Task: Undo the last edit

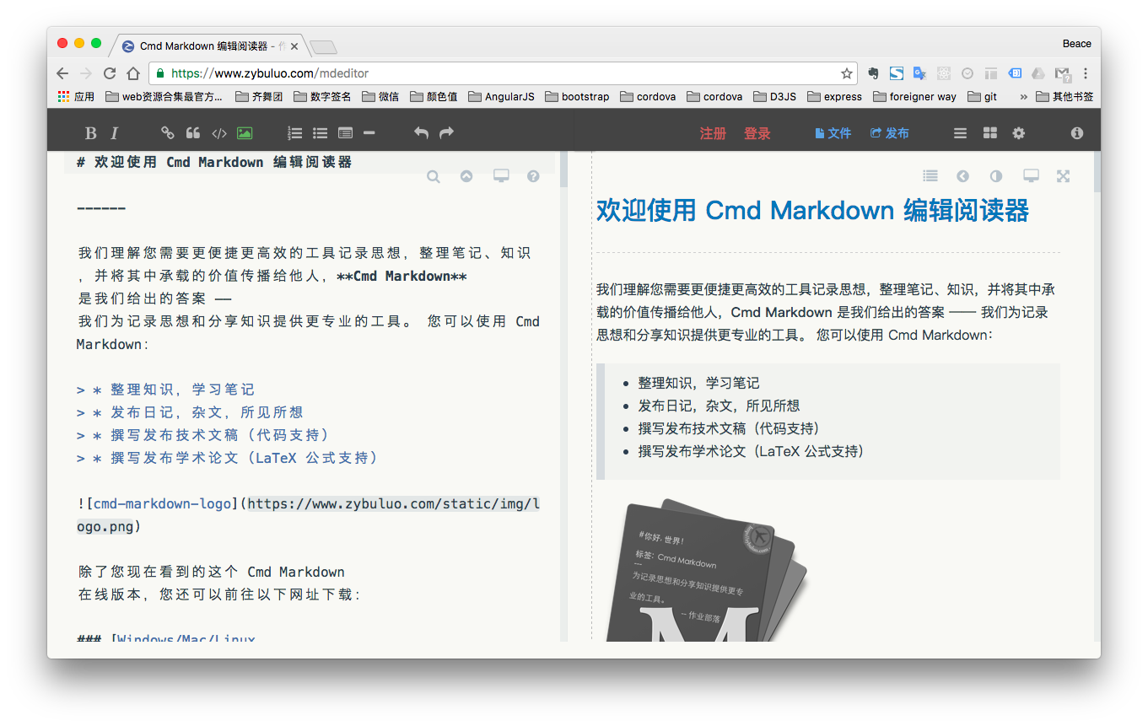Action: 421,133
